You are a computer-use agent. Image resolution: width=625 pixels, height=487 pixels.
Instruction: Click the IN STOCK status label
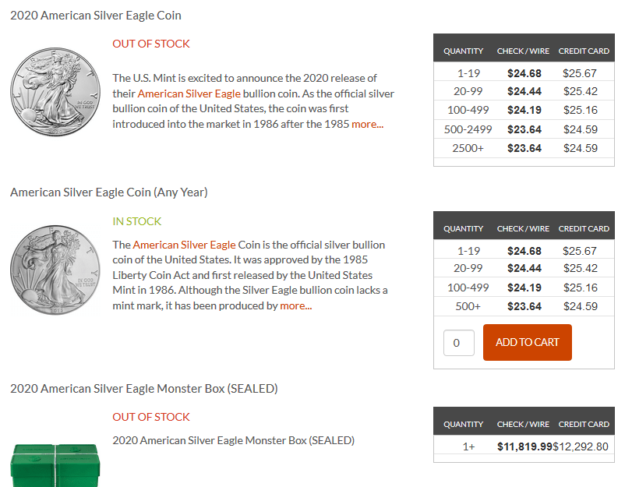coord(137,221)
